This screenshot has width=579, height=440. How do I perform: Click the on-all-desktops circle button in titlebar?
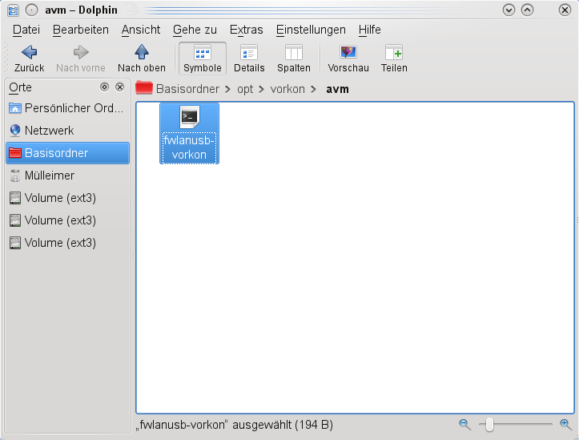[x=32, y=10]
